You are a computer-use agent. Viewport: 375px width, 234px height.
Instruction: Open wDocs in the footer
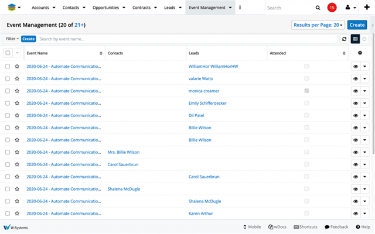click(x=277, y=227)
